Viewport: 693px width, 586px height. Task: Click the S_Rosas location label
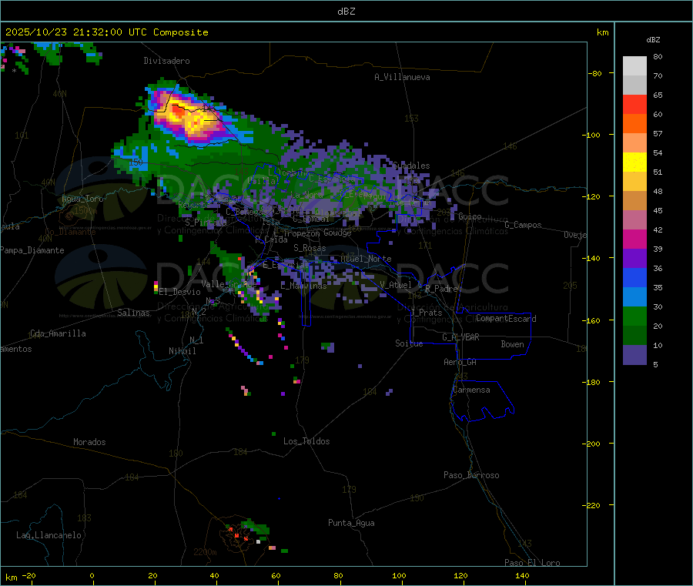click(x=310, y=249)
